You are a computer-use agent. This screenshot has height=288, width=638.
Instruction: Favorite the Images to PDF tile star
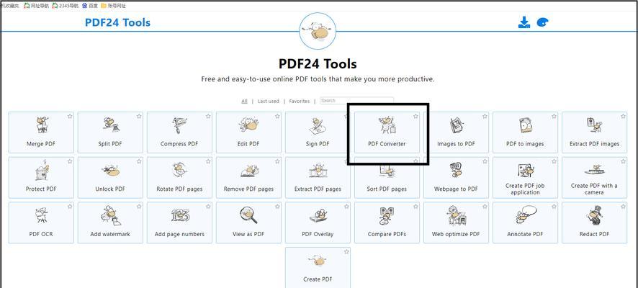(x=485, y=117)
